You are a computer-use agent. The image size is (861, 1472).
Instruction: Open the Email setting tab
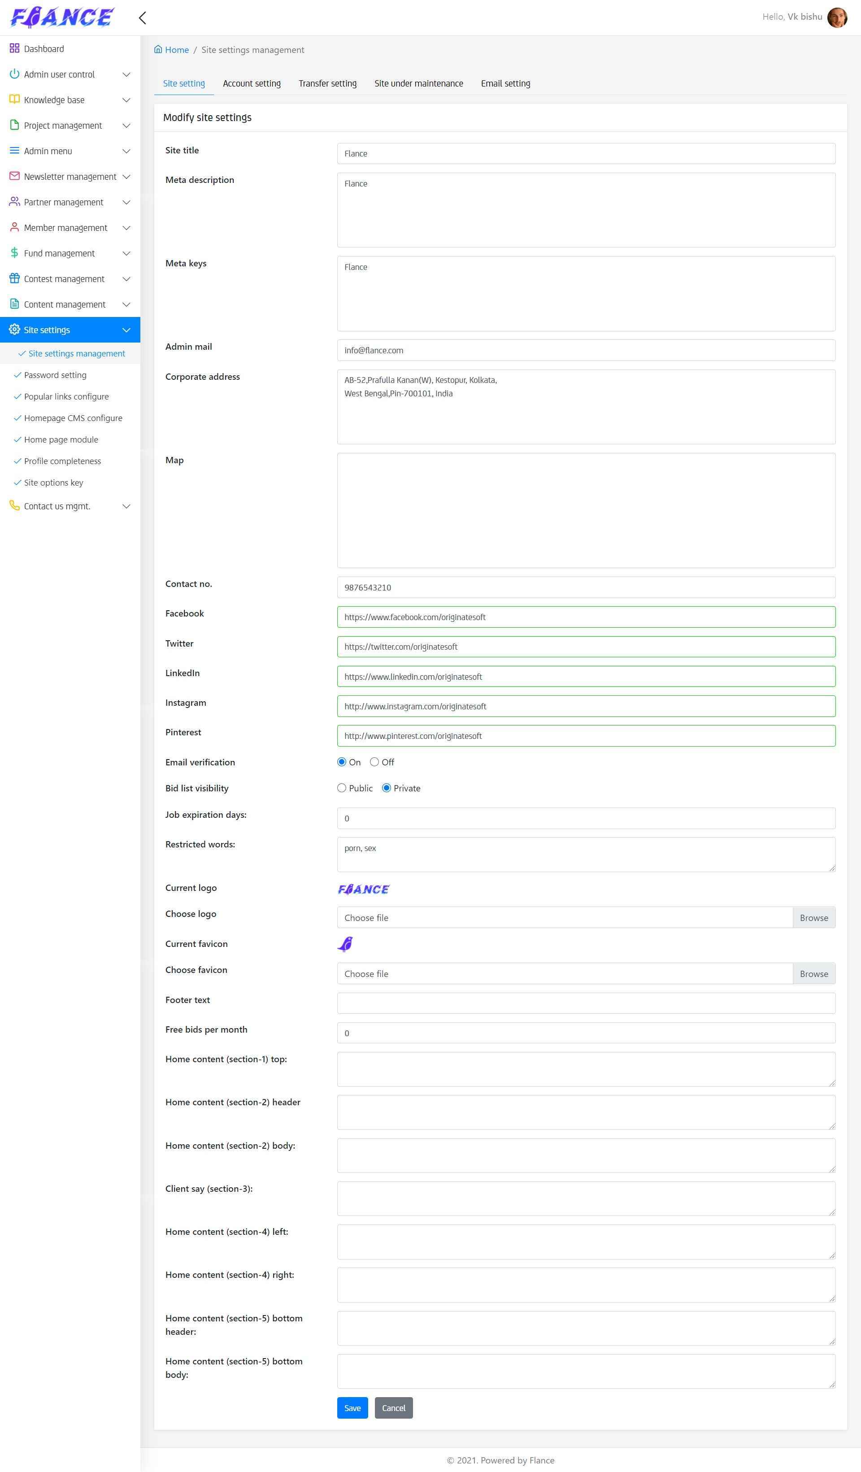[x=505, y=83]
